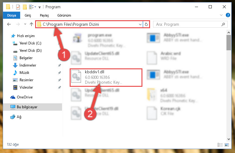Click the search magnifier icon
The width and height of the screenshot is (235, 153).
(x=223, y=24)
